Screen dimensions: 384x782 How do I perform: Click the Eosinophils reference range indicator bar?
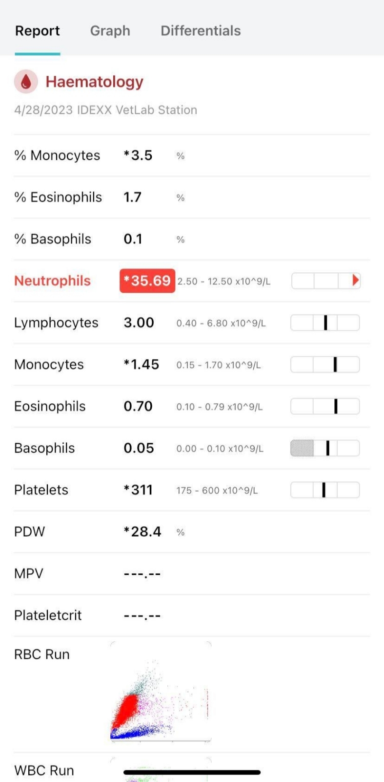(325, 406)
